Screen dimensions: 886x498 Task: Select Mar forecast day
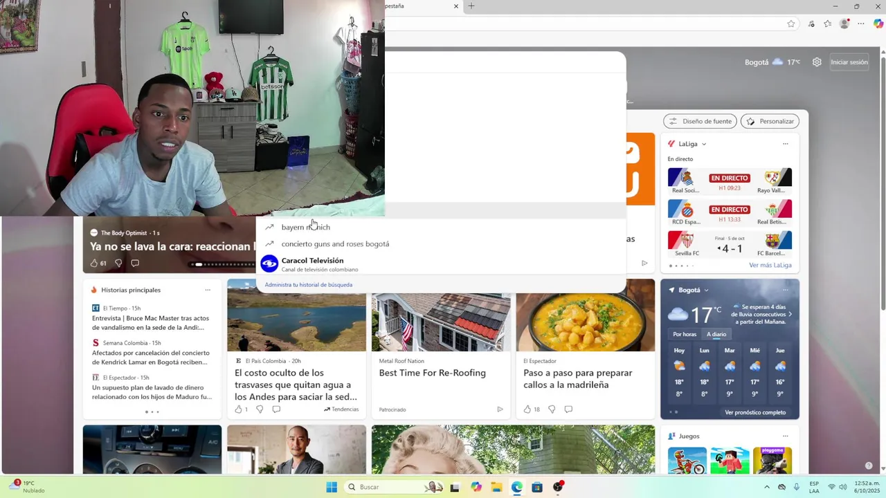click(730, 372)
